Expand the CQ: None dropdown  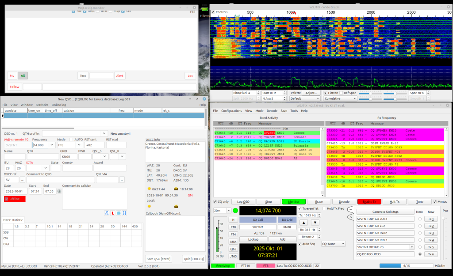click(x=333, y=243)
